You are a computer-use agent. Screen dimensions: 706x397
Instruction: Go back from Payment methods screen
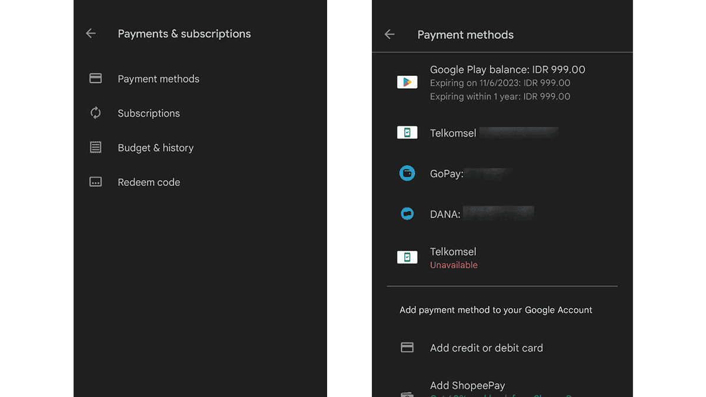point(389,35)
